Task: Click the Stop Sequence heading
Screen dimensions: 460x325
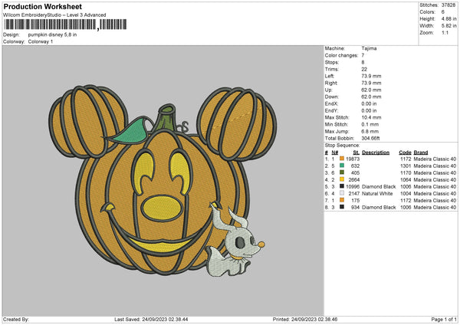Action: (342, 144)
